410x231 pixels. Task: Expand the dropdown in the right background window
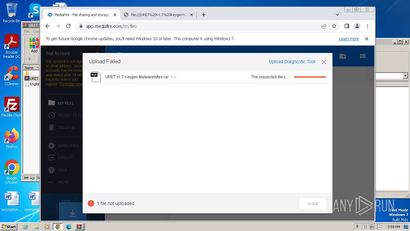405,76
